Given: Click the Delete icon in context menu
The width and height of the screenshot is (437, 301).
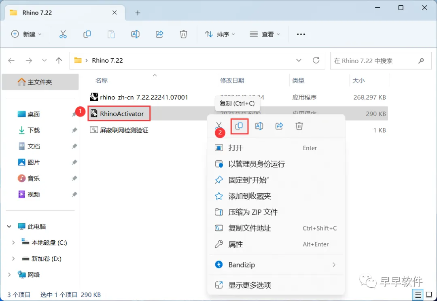Looking at the screenshot, I should [x=299, y=126].
